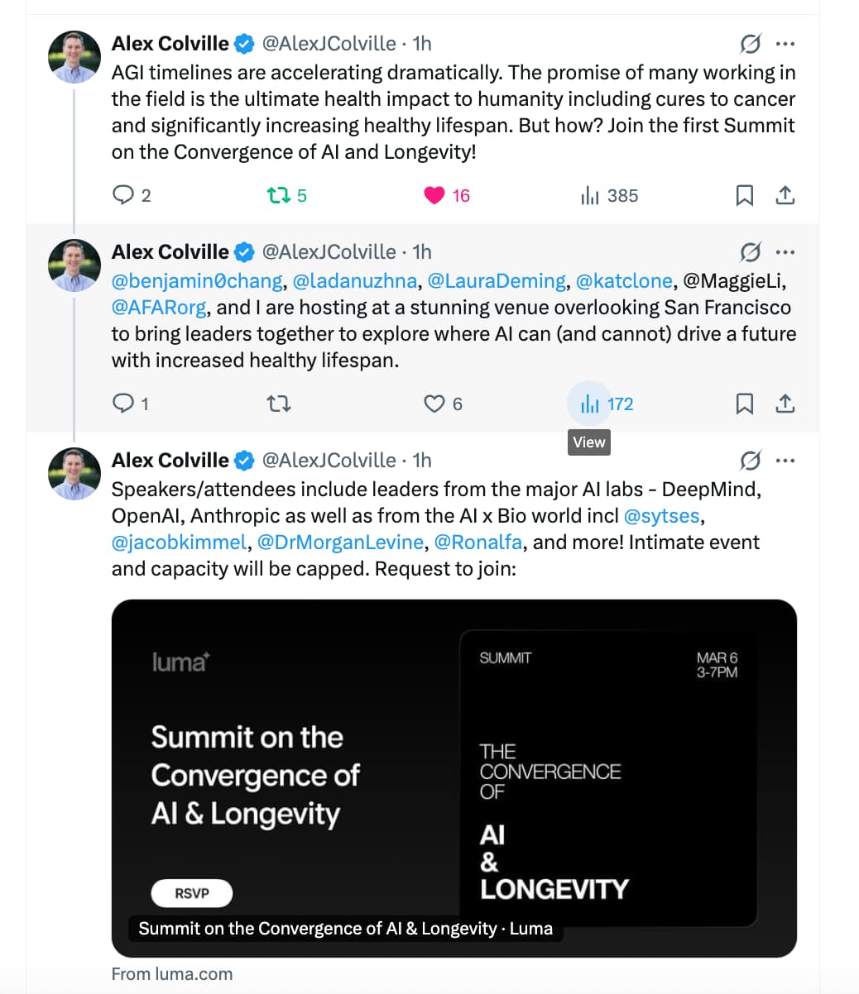Like the second tweet with 6 likes
The height and width of the screenshot is (994, 859).
point(434,404)
